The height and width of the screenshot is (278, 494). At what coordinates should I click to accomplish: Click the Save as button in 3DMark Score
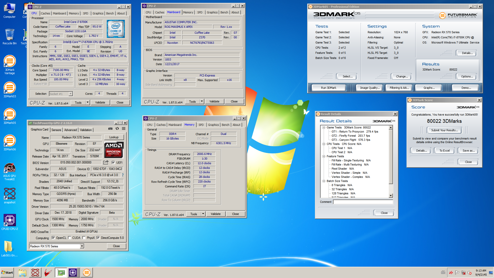(468, 151)
